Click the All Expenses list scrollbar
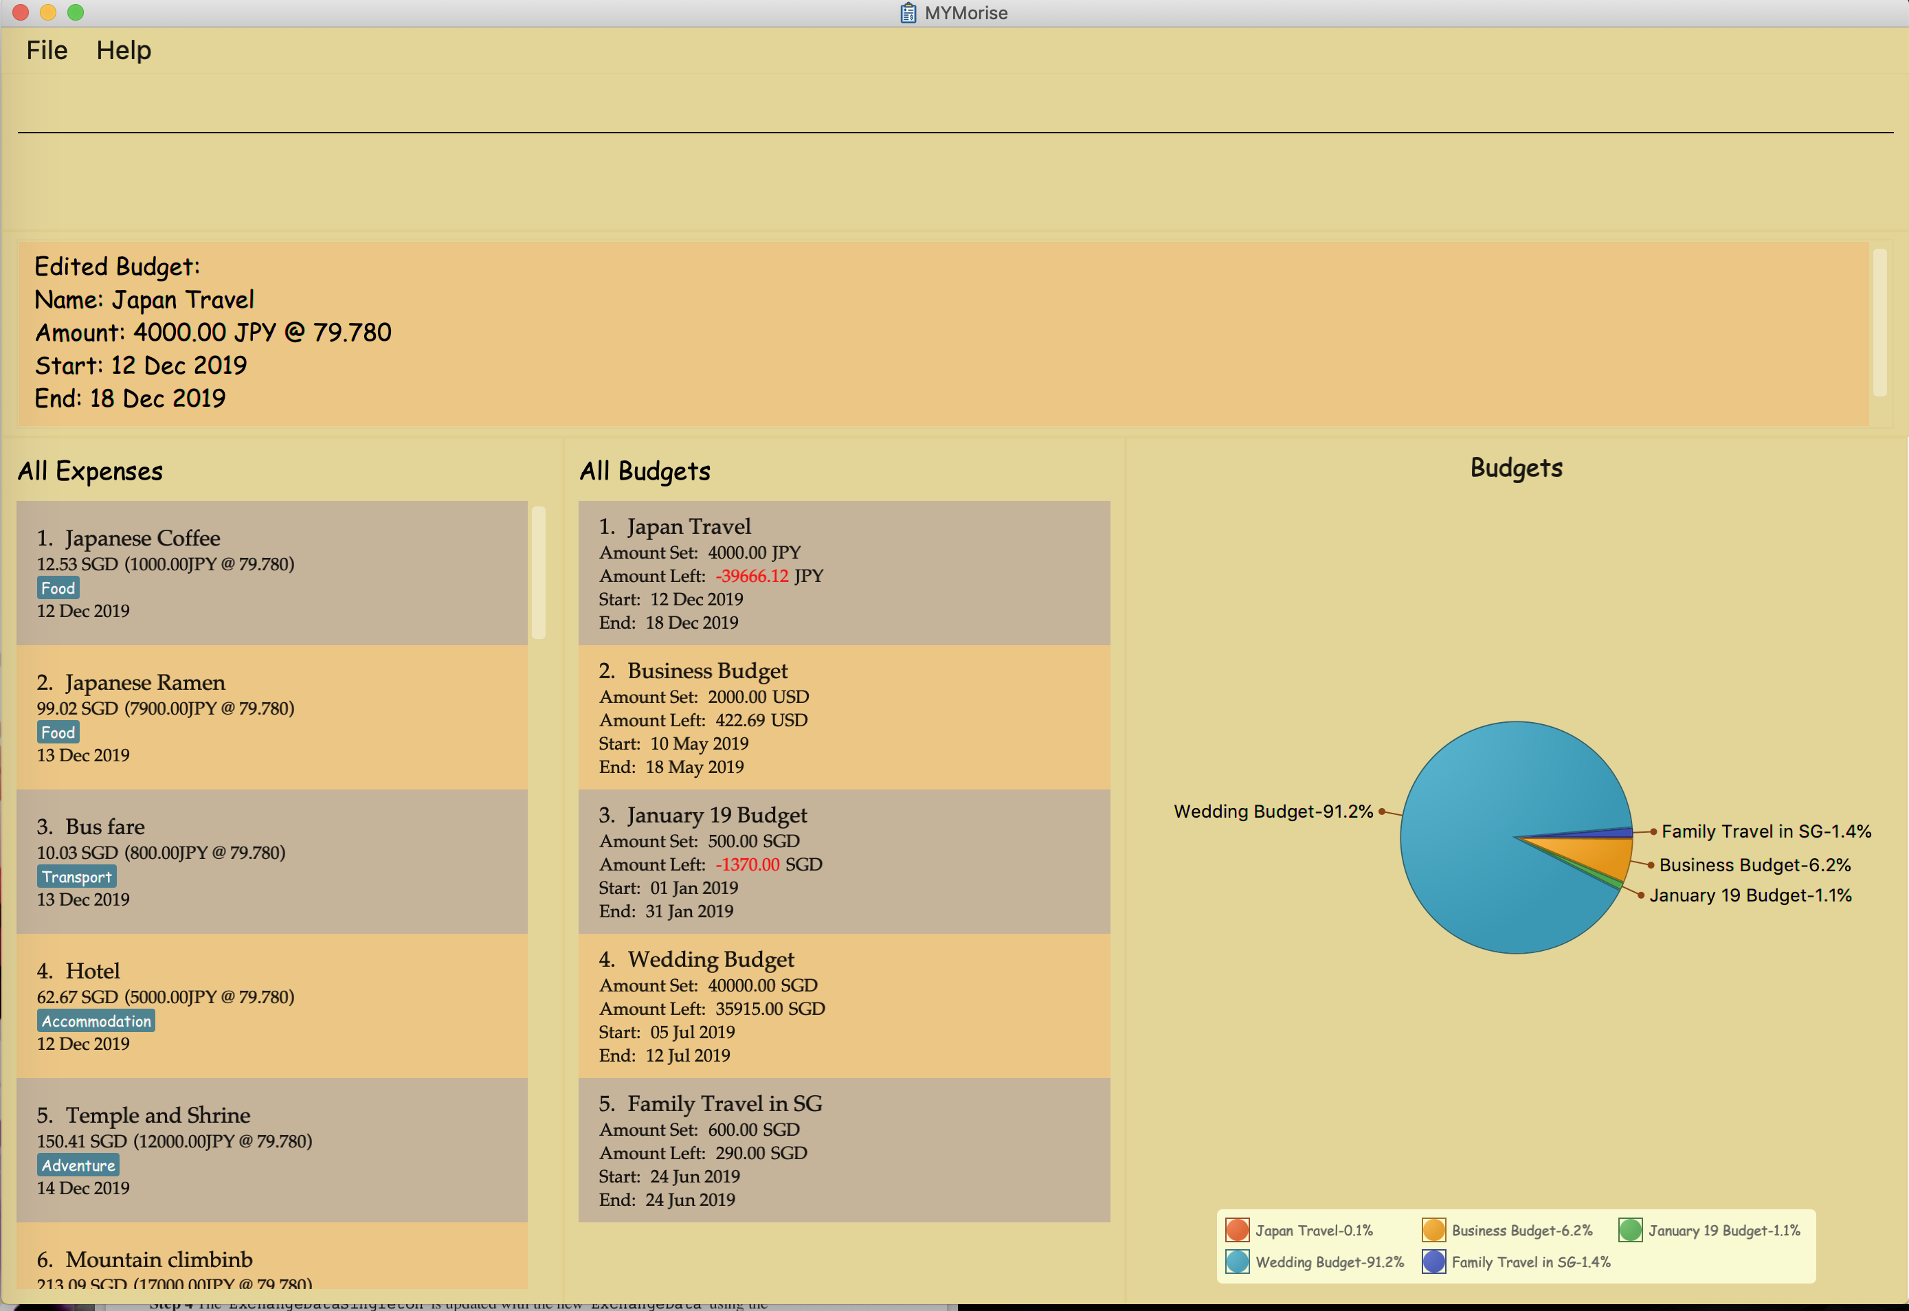Screen dimensions: 1909x1311 tap(539, 572)
